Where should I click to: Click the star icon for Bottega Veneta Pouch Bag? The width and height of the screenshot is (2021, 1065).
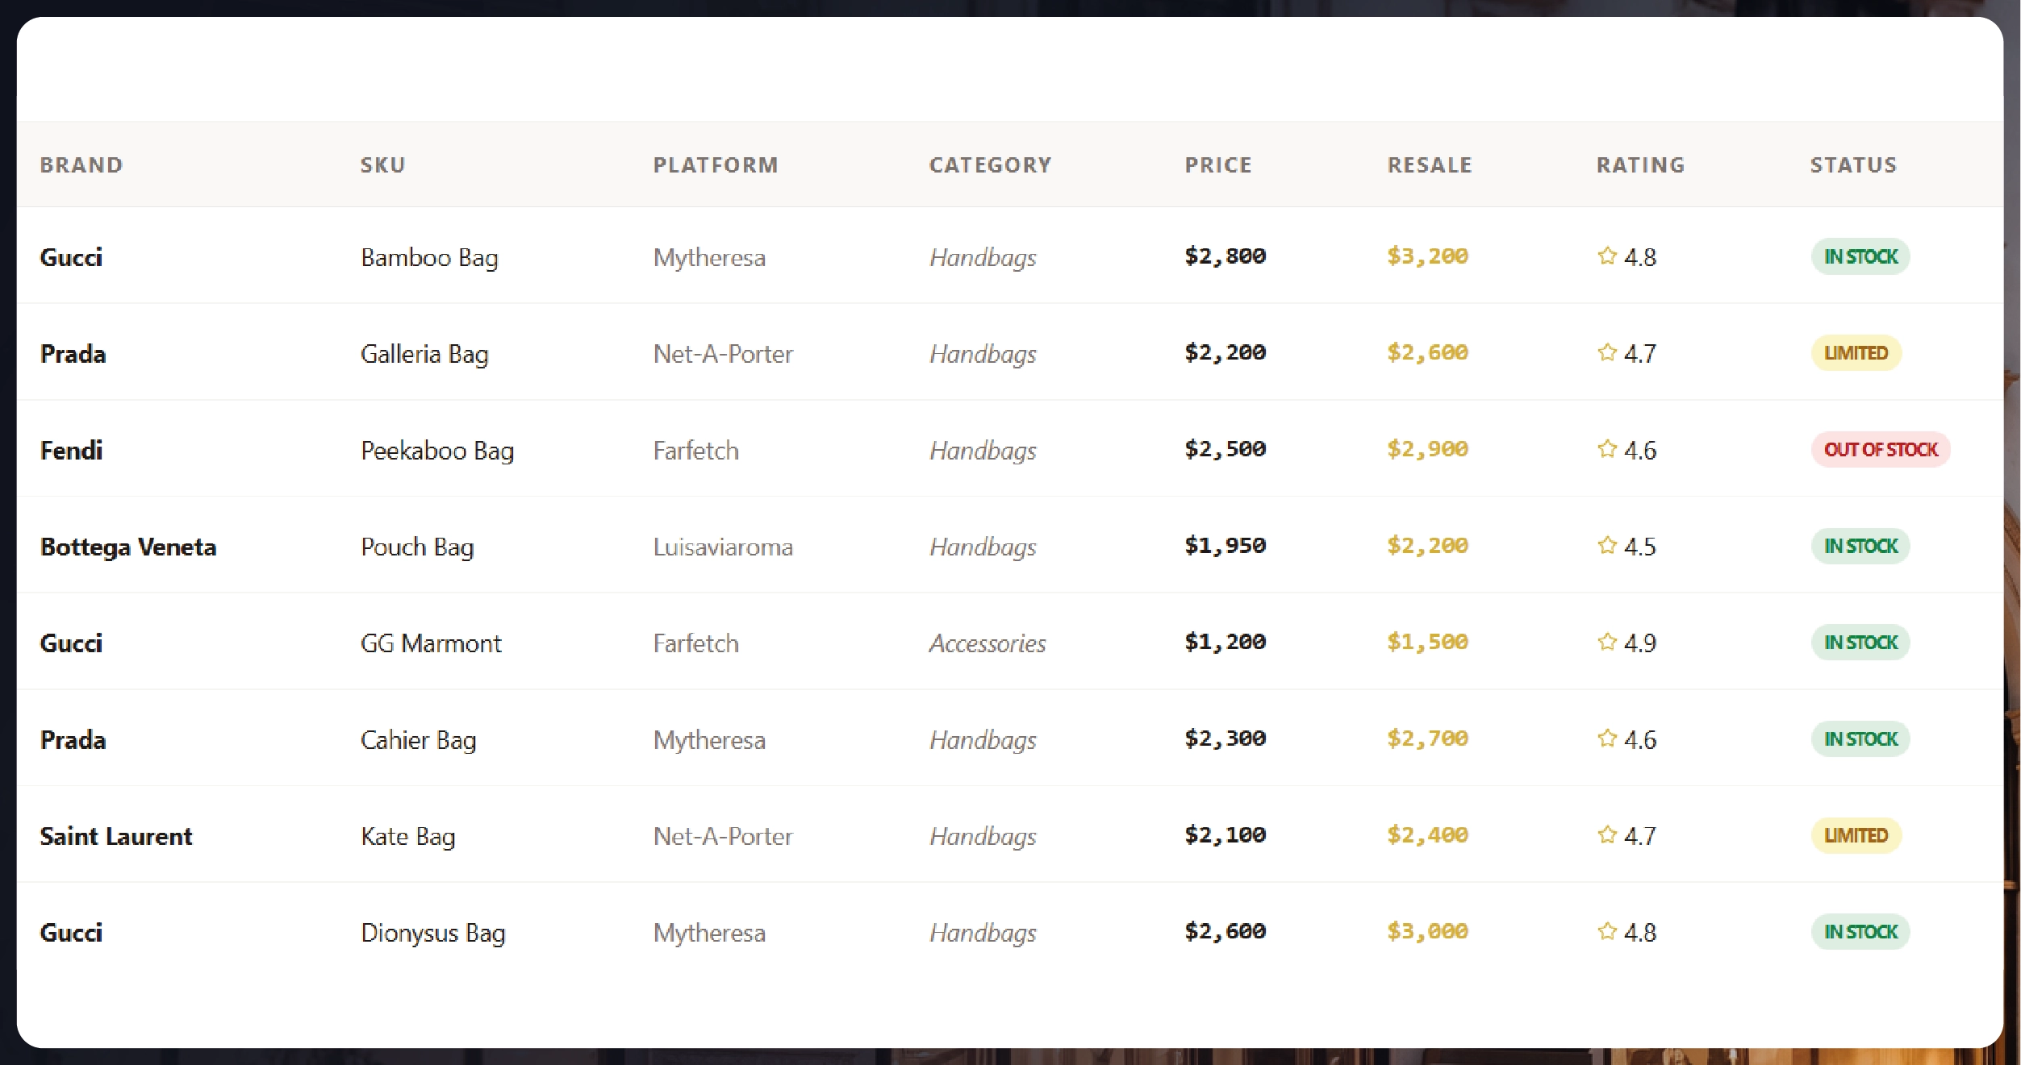click(1606, 546)
